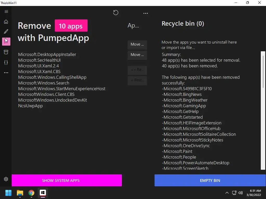Click the pink 10 apps badge

[x=71, y=26]
